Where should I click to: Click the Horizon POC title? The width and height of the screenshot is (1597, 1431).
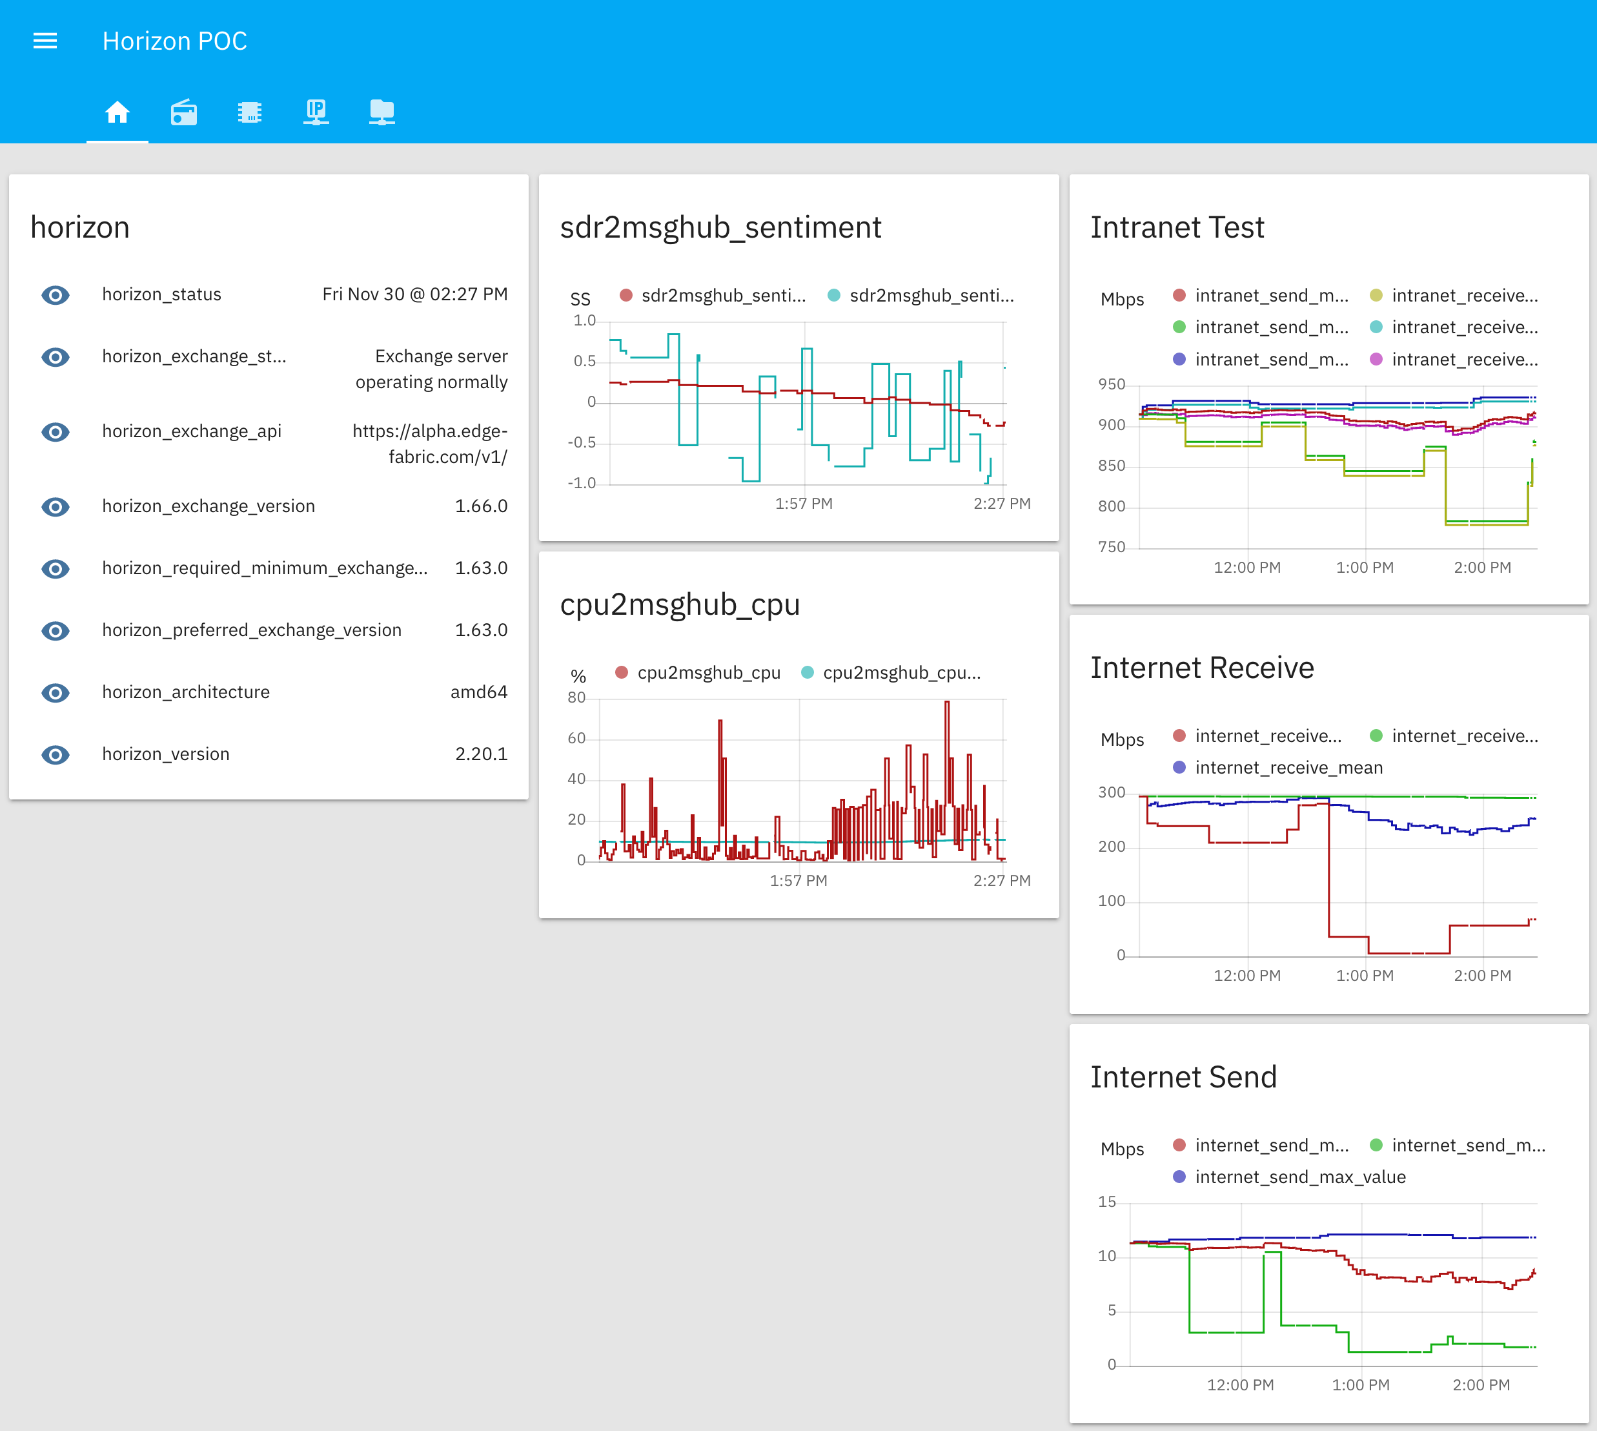[x=174, y=41]
